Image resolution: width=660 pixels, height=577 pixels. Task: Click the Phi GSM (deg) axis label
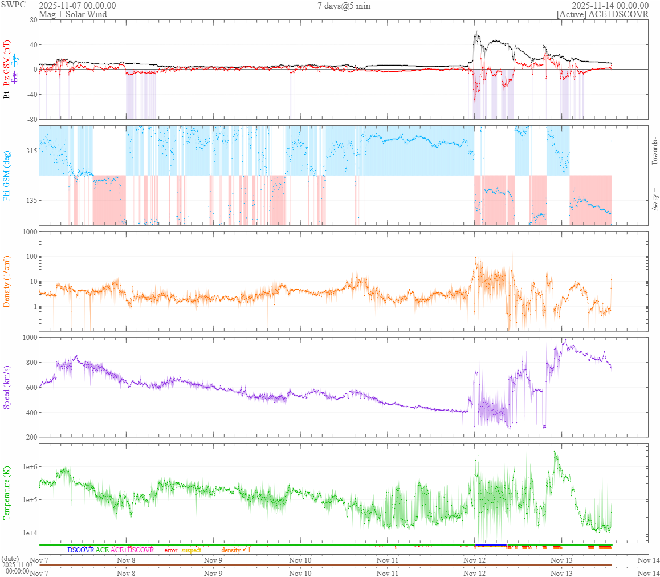click(7, 175)
